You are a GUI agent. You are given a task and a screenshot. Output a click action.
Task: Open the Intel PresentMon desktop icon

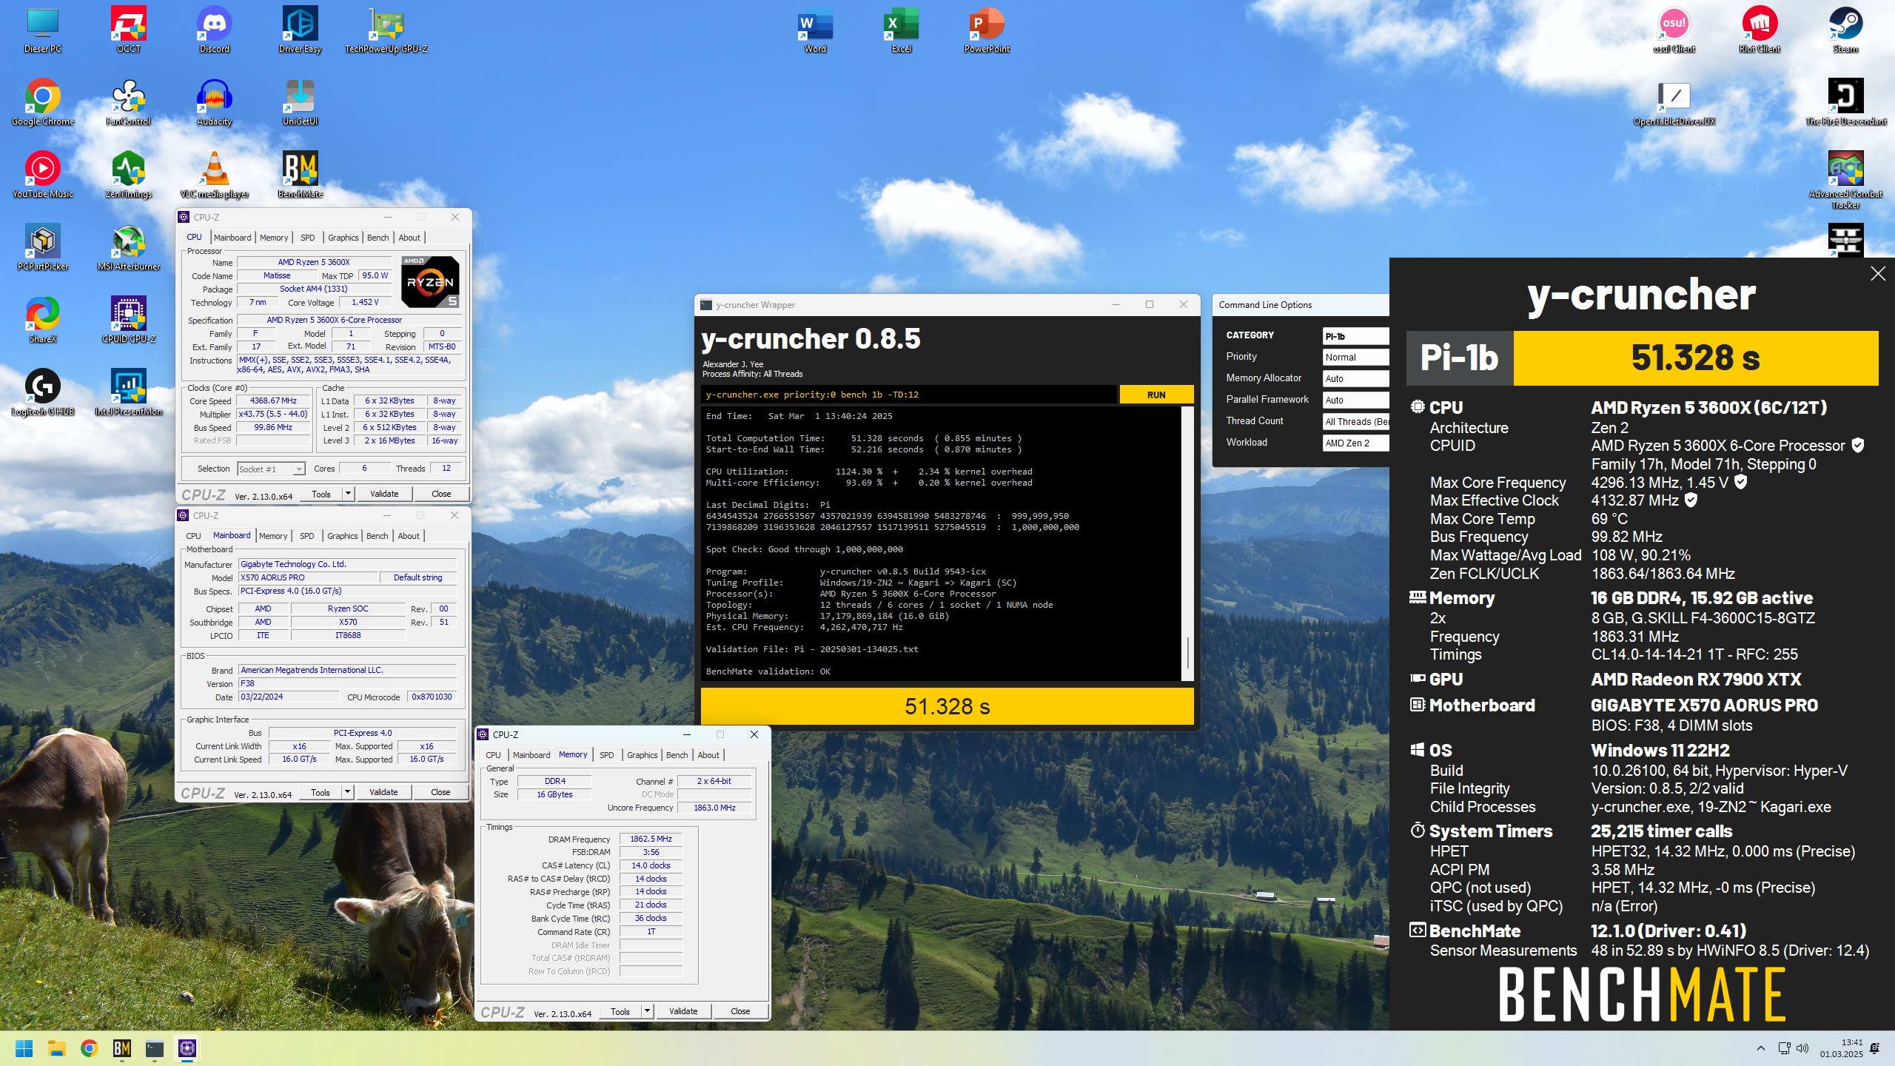pos(128,392)
